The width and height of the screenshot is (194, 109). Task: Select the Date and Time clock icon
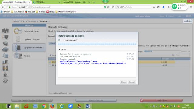pos(18,31)
